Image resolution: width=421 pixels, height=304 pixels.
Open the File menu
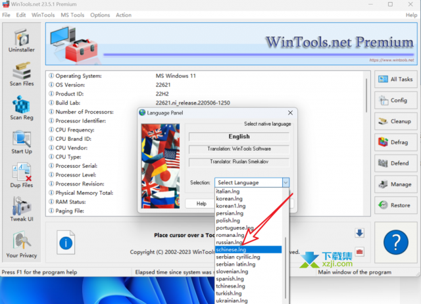coord(6,15)
